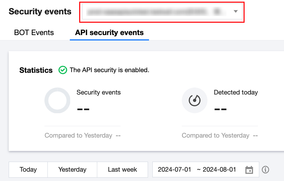Click the end date 2024-08-01 field
The width and height of the screenshot is (284, 181).
(x=220, y=170)
